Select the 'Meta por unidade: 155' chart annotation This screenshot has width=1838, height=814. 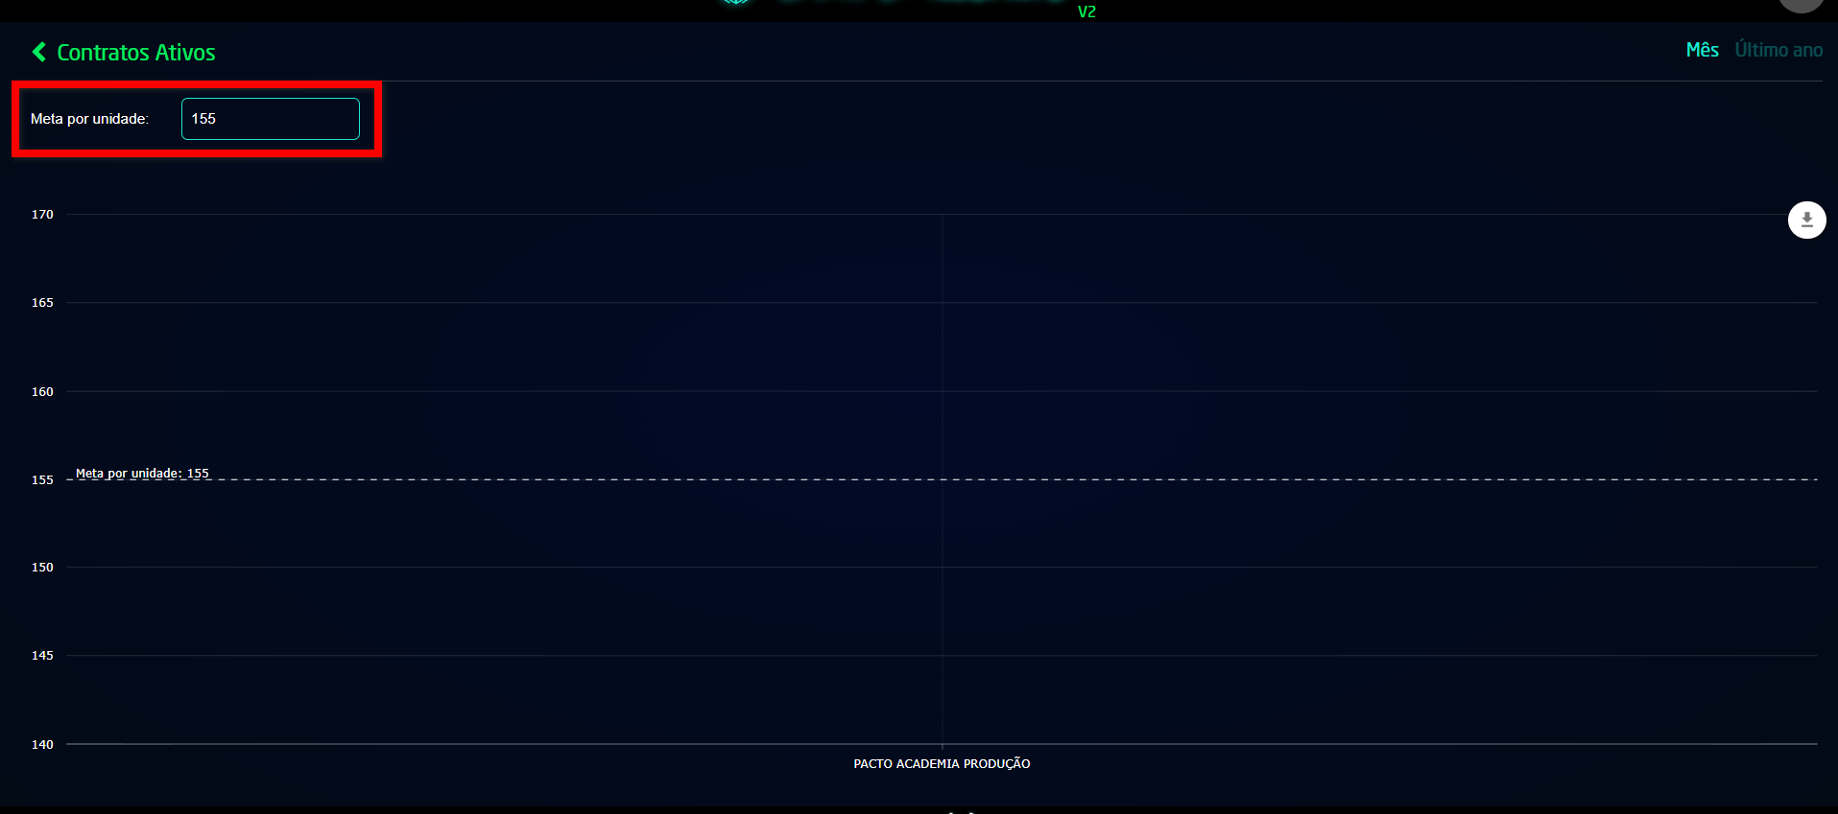click(142, 473)
